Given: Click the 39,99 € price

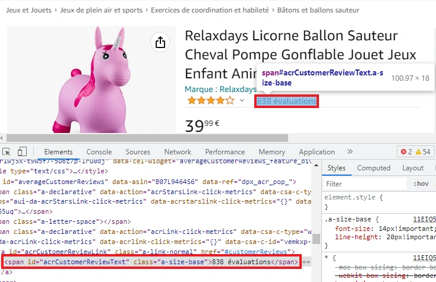Looking at the screenshot, I should click(202, 126).
